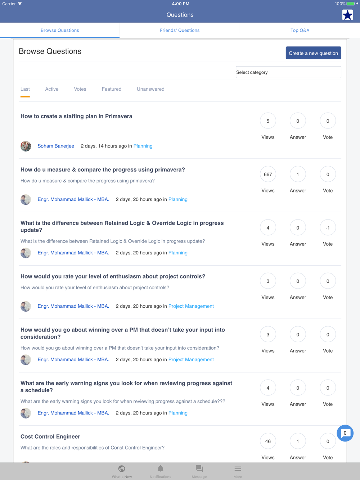The height and width of the screenshot is (480, 360).
Task: Switch to Top Q&A tab
Action: pyautogui.click(x=300, y=31)
